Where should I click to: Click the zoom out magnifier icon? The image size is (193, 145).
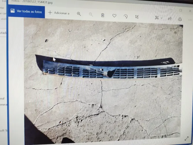[x=91, y=14]
